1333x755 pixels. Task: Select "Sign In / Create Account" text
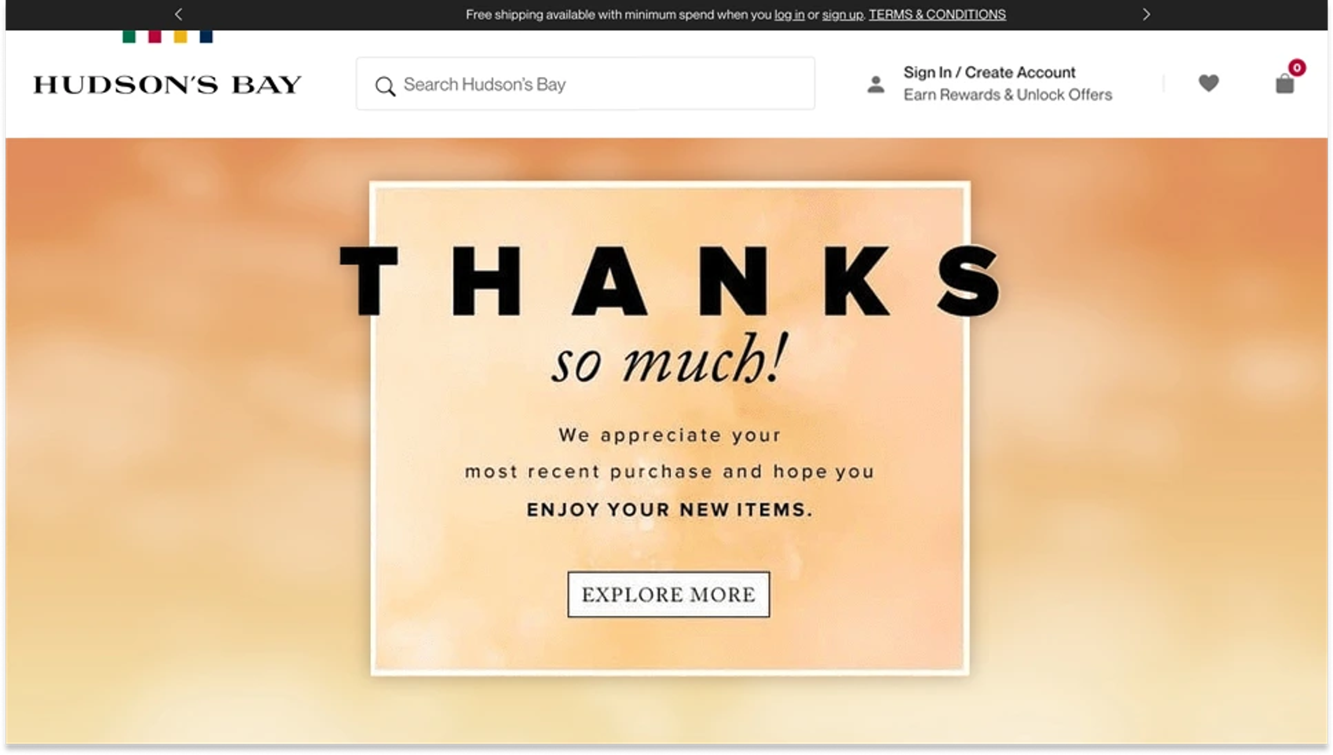click(989, 73)
